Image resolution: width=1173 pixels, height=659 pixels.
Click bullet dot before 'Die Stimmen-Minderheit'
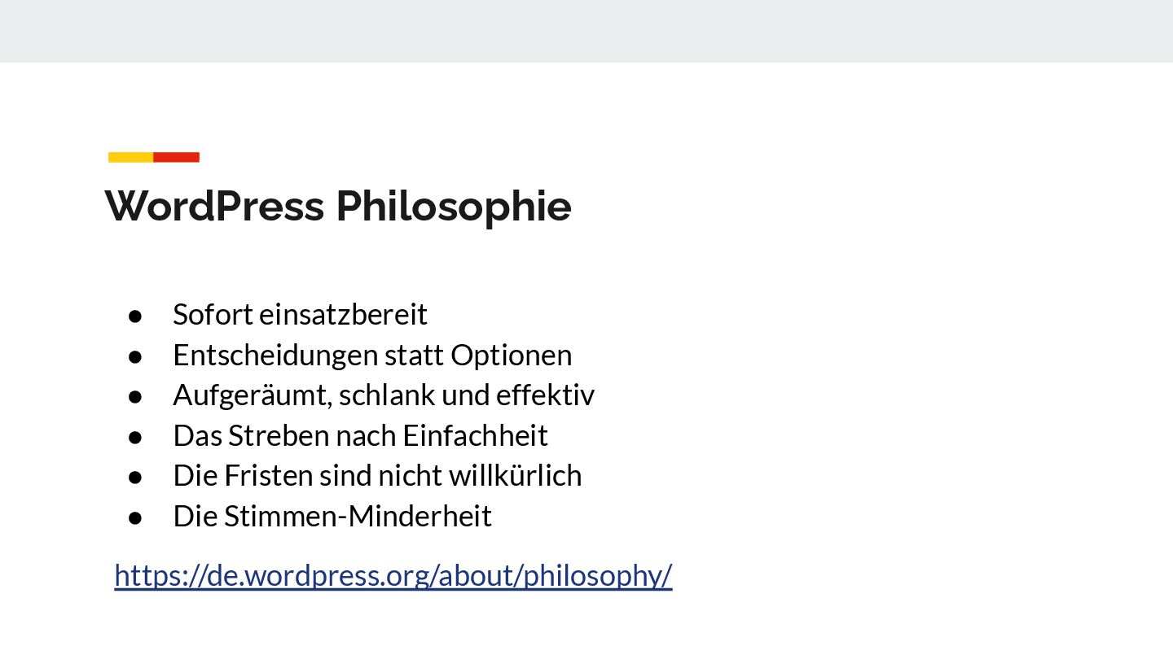(x=136, y=517)
